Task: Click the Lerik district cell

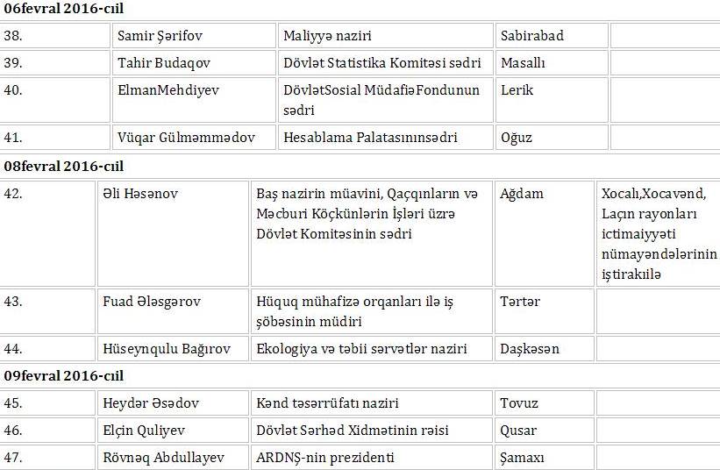Action: point(517,89)
